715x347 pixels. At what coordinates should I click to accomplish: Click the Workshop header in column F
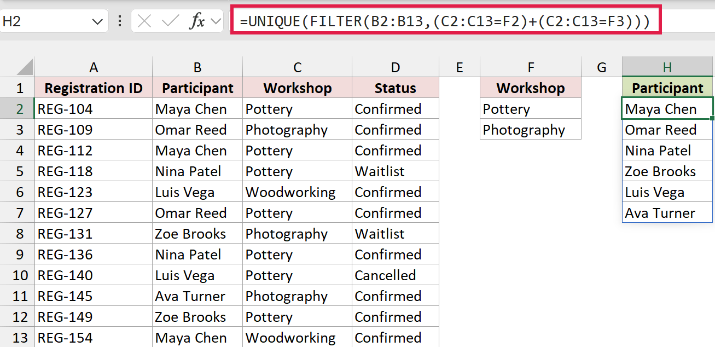[531, 88]
